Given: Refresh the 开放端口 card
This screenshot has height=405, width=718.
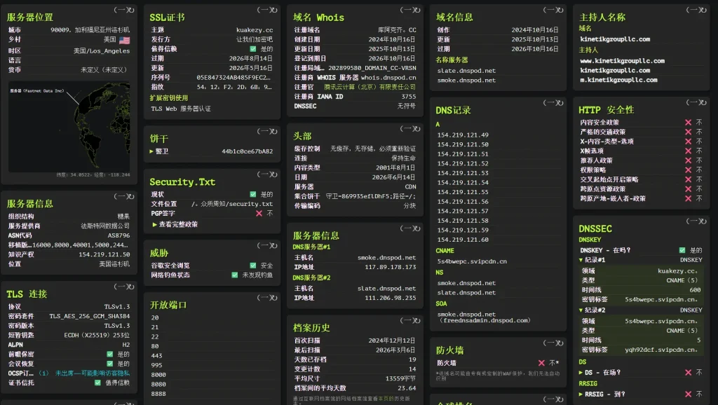Looking at the screenshot, I should (274, 298).
